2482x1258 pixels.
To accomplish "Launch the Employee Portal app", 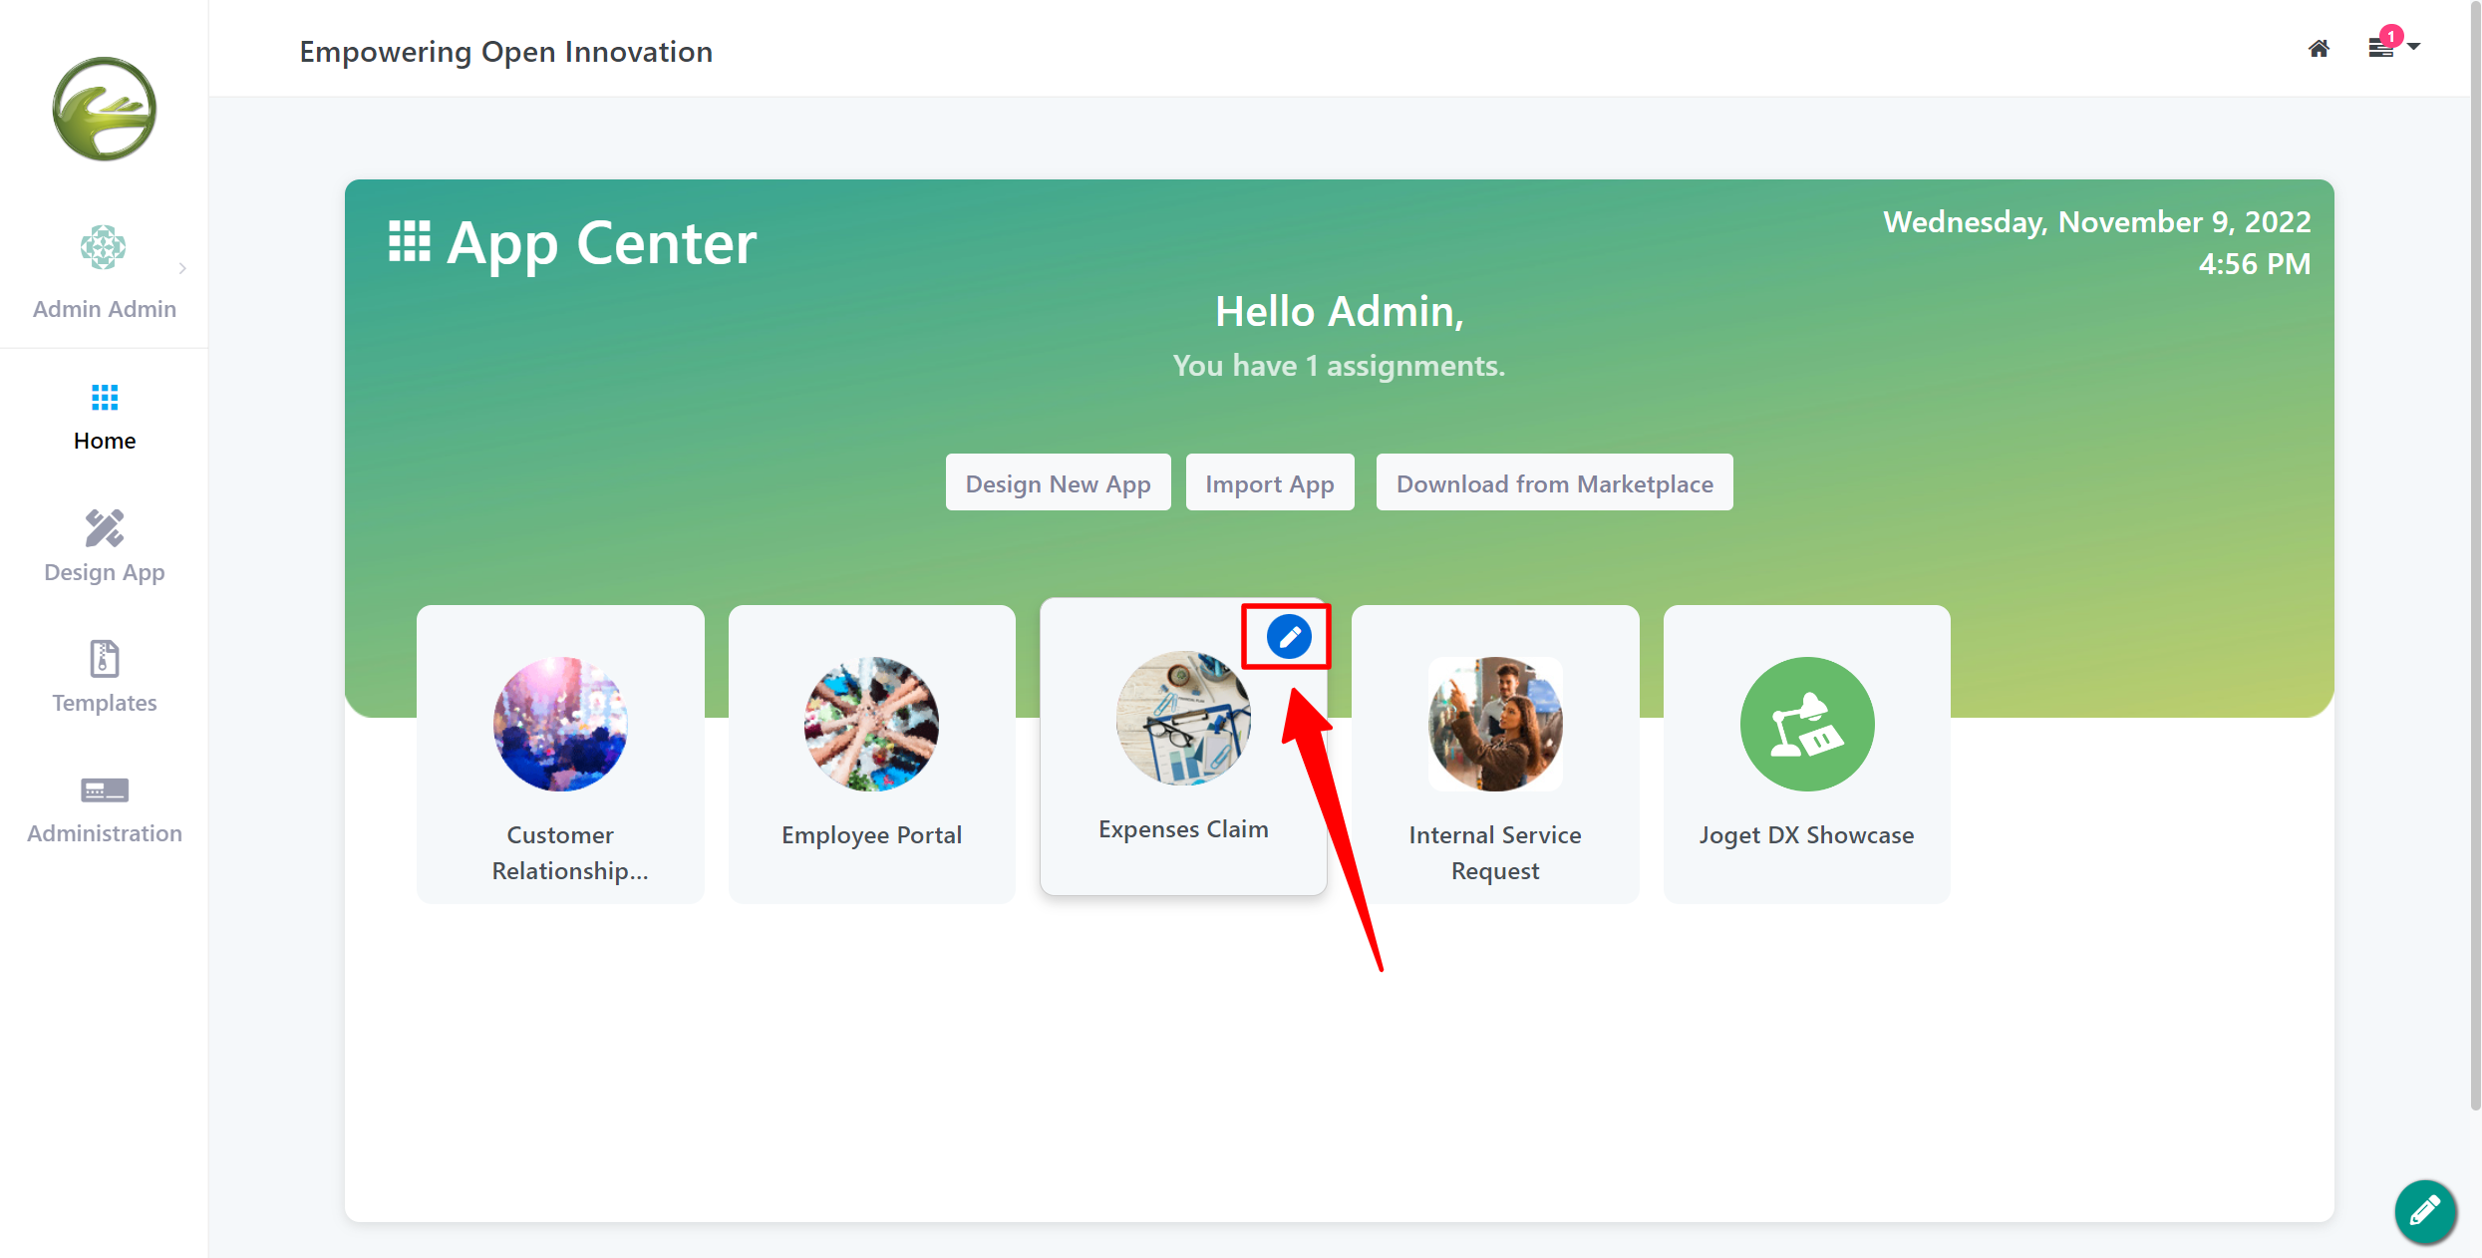I will point(871,755).
